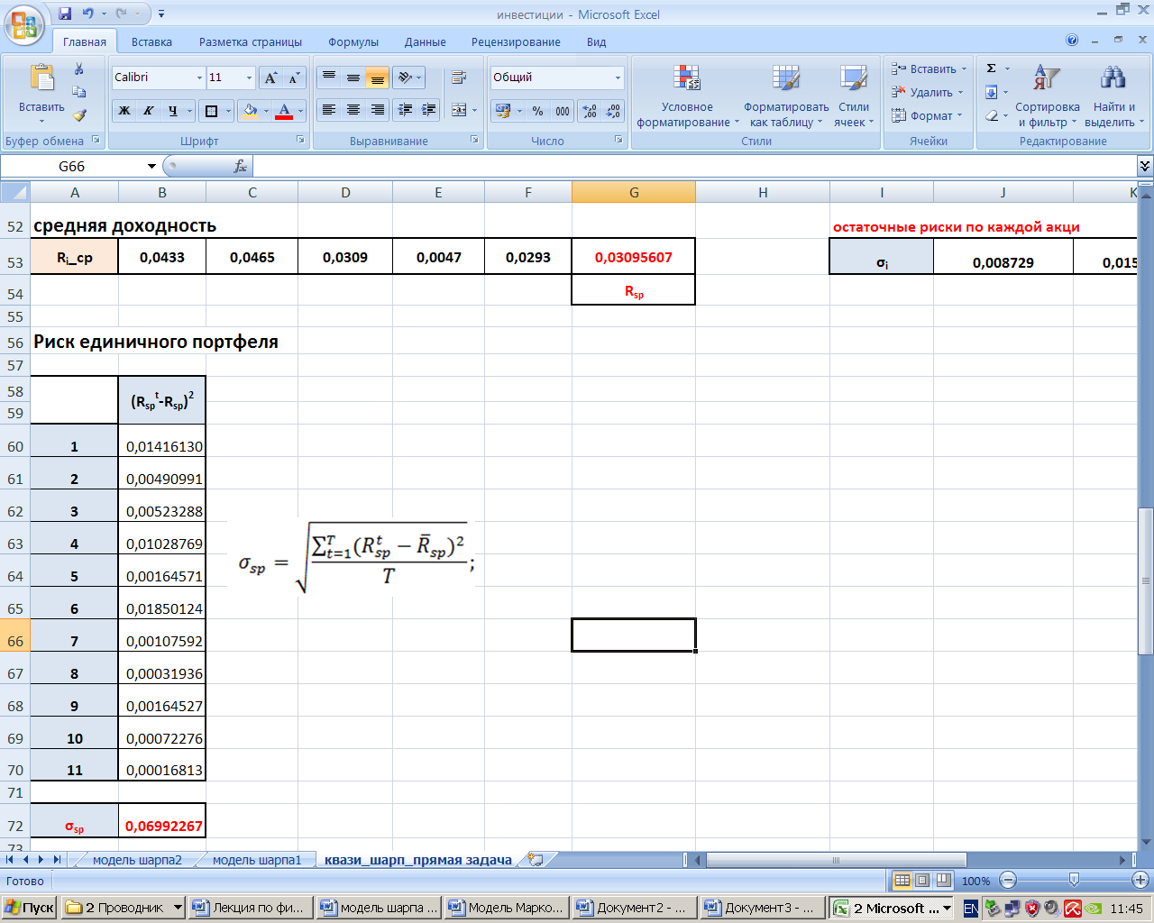Toggle underline (Ч) formatting
This screenshot has width=1154, height=923.
[172, 111]
